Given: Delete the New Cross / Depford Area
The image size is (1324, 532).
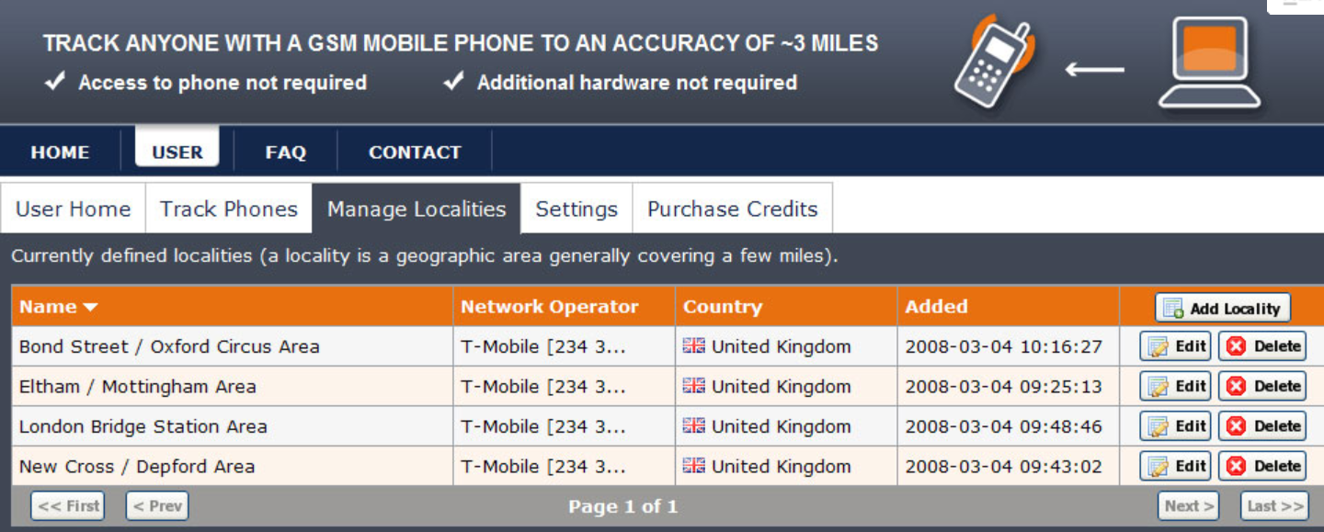Looking at the screenshot, I should pyautogui.click(x=1262, y=466).
